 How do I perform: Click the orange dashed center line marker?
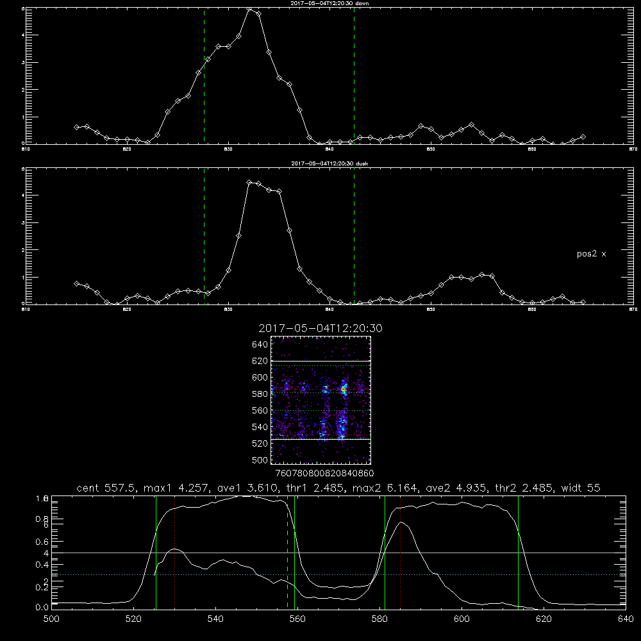(x=287, y=552)
